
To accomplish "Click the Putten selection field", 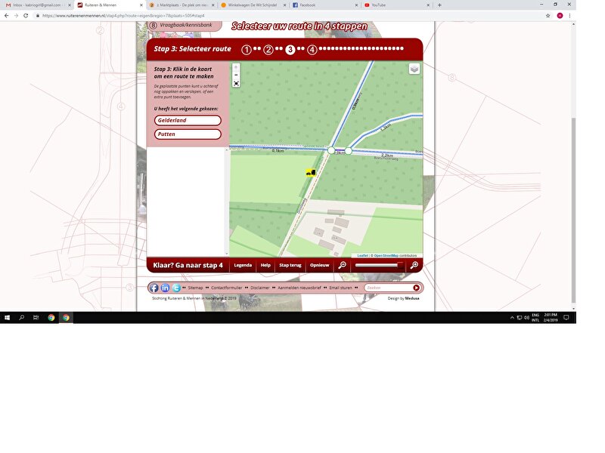I will pos(188,134).
